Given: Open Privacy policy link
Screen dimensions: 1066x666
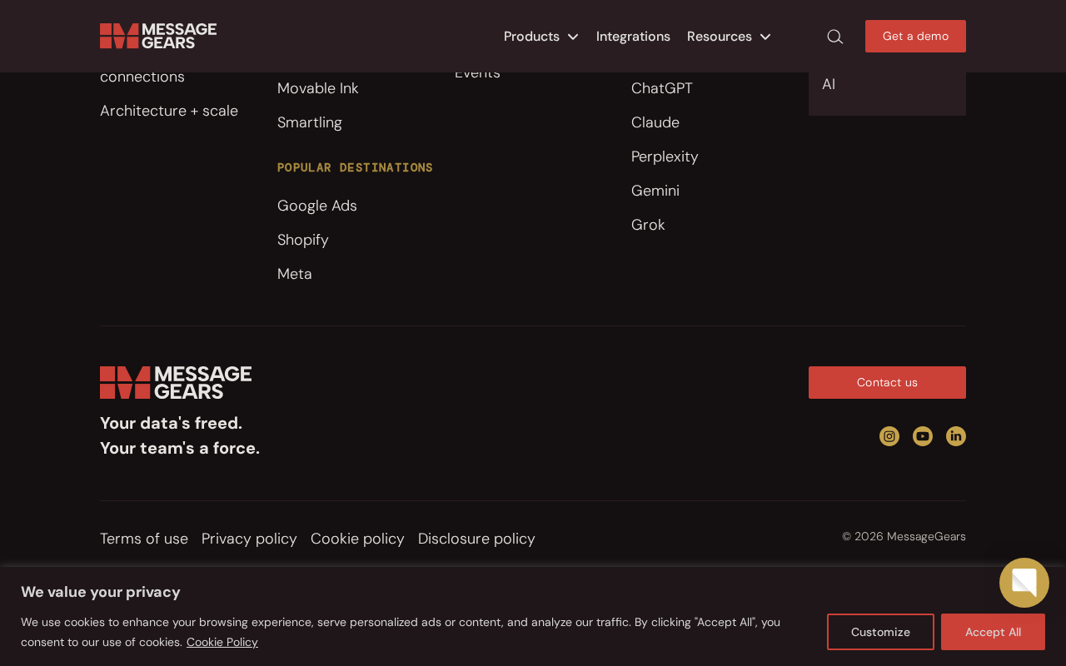Looking at the screenshot, I should coord(249,539).
